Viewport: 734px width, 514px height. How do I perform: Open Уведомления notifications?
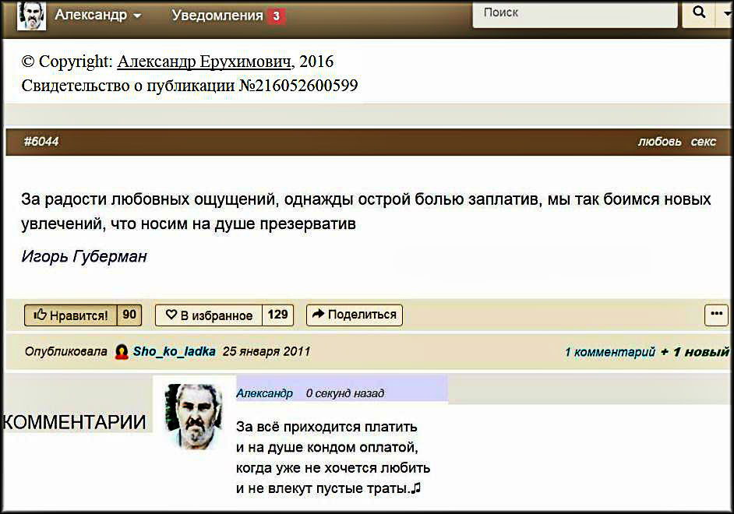(217, 16)
